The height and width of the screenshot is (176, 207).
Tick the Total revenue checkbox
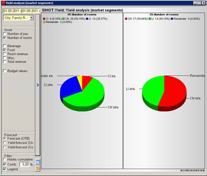[5, 62]
